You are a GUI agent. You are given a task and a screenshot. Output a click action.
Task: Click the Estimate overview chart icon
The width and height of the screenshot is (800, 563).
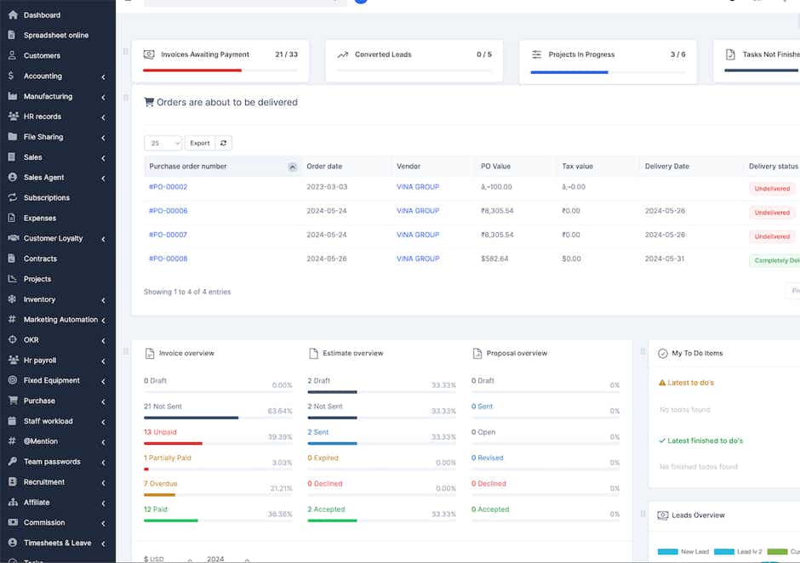[314, 352]
